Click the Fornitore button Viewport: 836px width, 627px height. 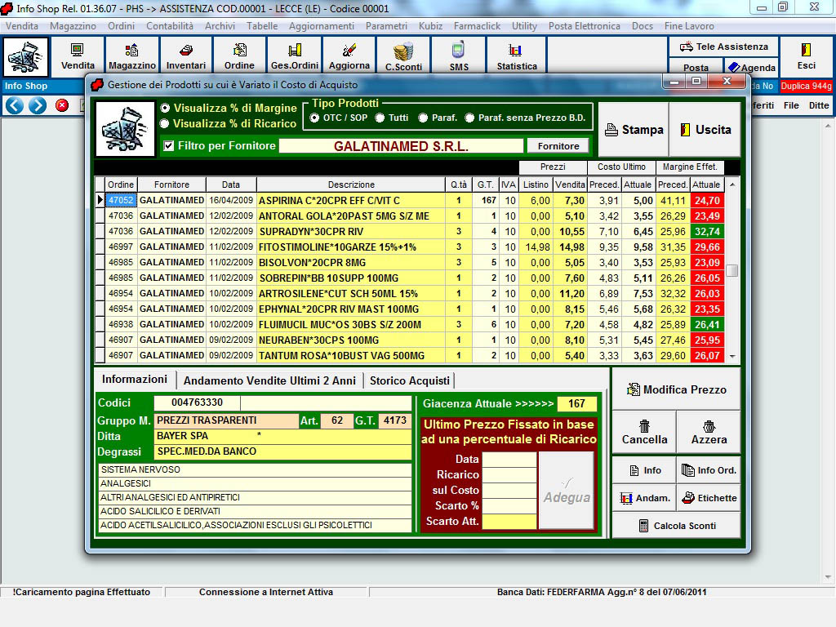click(558, 146)
